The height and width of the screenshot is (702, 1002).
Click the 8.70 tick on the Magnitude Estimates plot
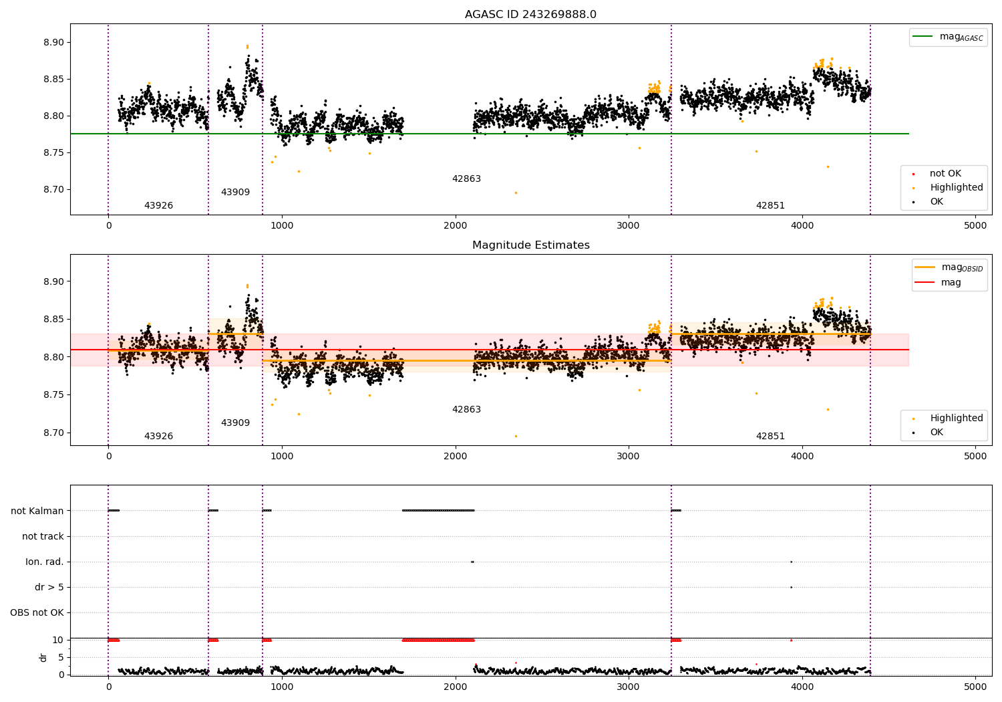pos(53,433)
